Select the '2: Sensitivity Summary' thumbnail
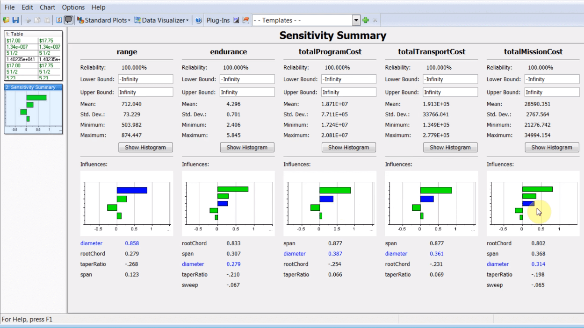Viewport: 584px width, 328px height. [33, 109]
